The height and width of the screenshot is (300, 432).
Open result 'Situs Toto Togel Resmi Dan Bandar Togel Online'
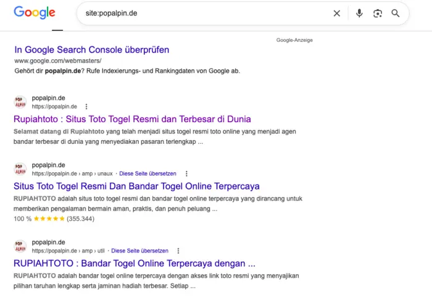(x=136, y=186)
